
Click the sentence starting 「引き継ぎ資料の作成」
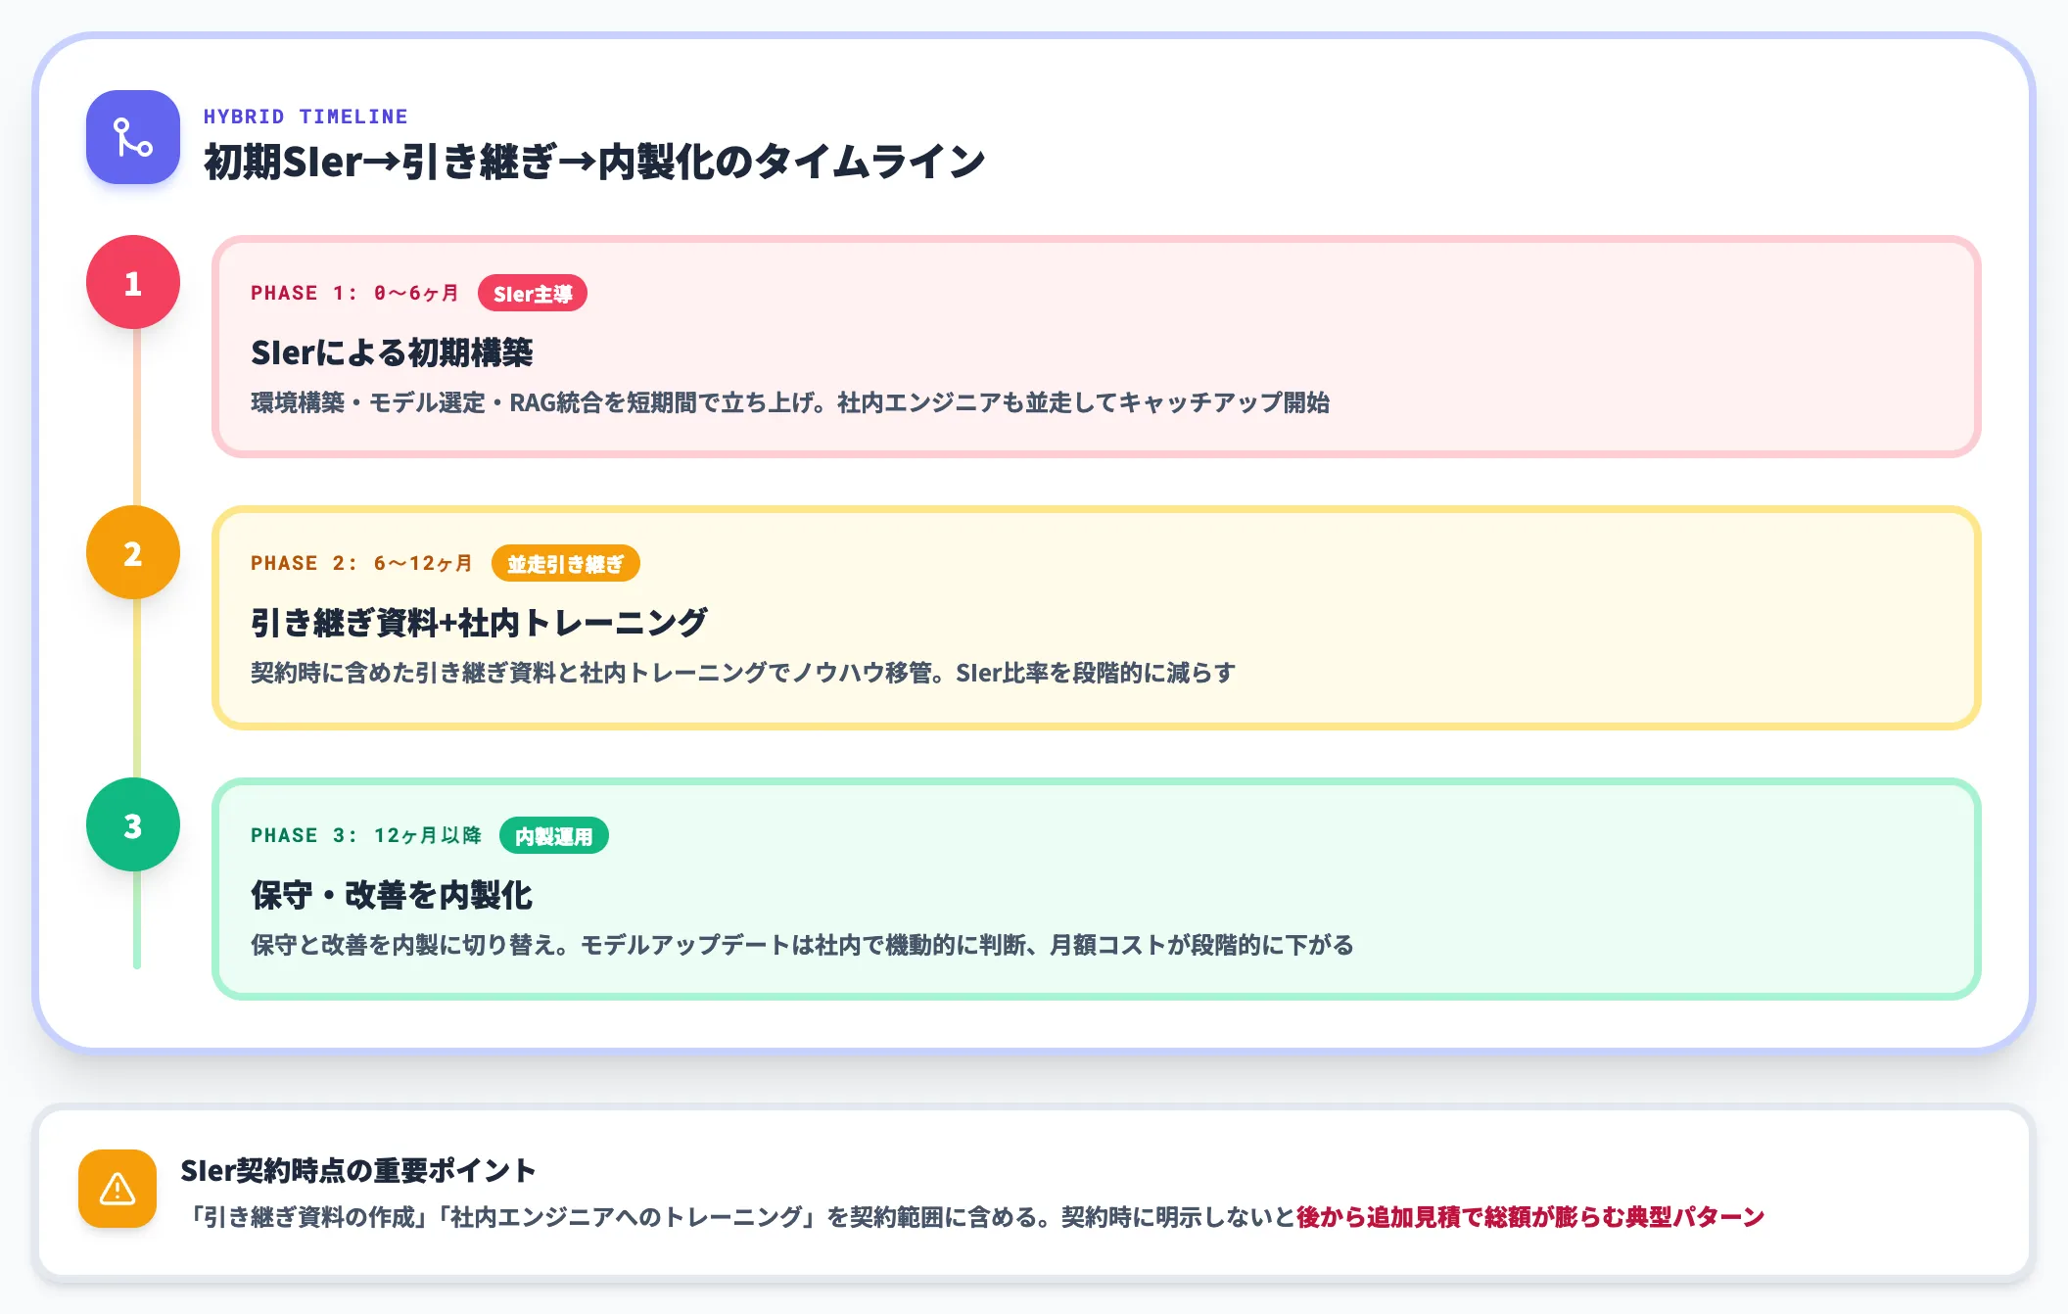972,1217
